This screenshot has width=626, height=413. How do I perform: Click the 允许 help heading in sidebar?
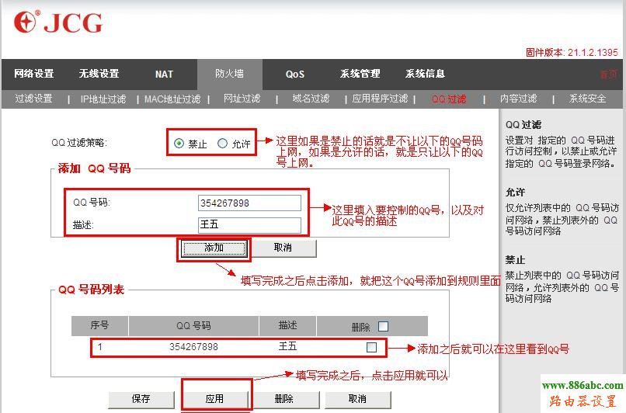pos(516,193)
